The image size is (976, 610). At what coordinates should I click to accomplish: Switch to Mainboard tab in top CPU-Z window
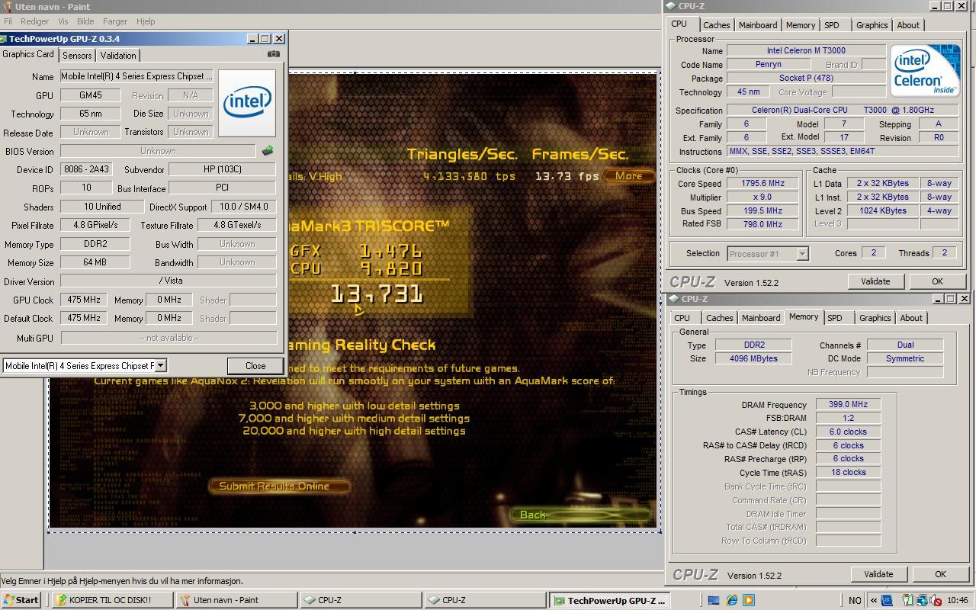pyautogui.click(x=758, y=25)
